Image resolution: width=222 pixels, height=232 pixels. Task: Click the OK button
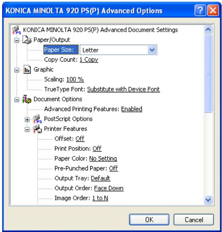click(149, 220)
